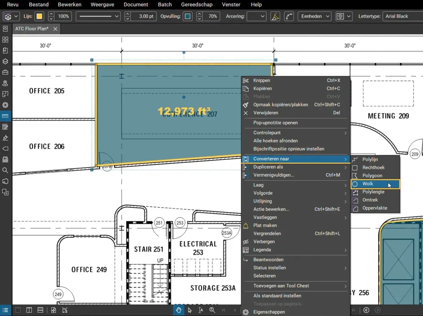
Task: Open the Properties gear icon in the left sidebar
Action: point(5,105)
